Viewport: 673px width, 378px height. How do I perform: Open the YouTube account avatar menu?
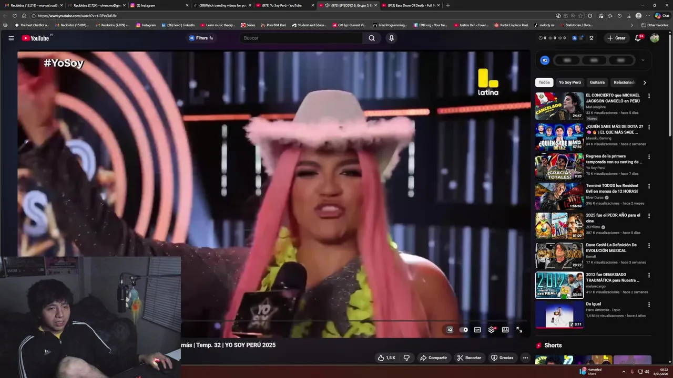click(x=655, y=38)
